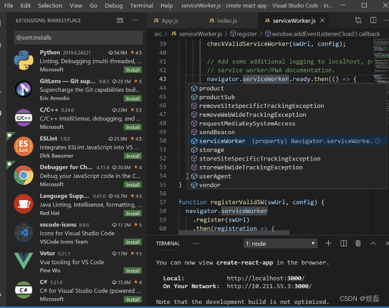This screenshot has width=389, height=308.
Task: Switch to the index.js tab
Action: 230,20
